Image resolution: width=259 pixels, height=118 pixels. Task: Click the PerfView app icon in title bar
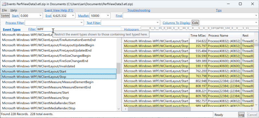4,4
